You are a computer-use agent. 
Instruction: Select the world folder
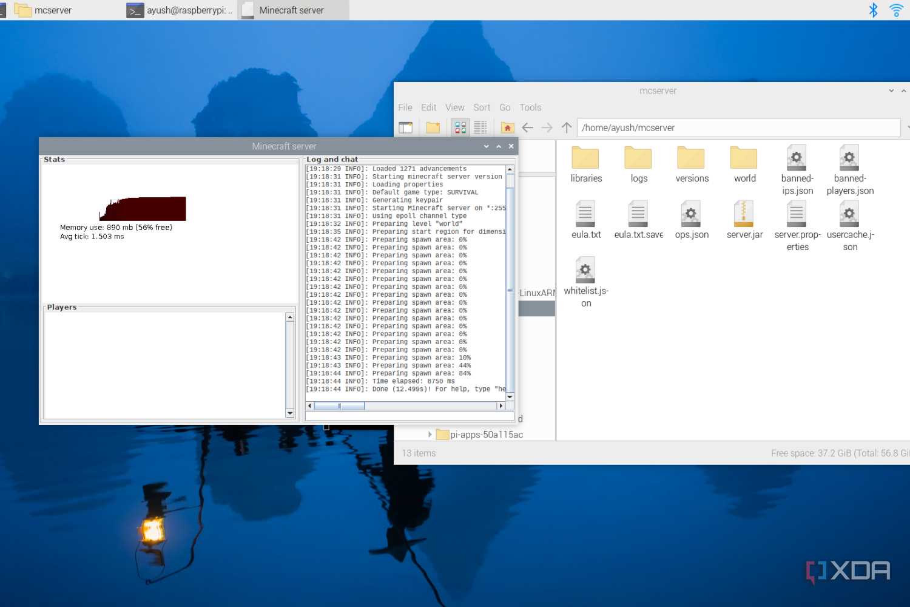tap(744, 164)
